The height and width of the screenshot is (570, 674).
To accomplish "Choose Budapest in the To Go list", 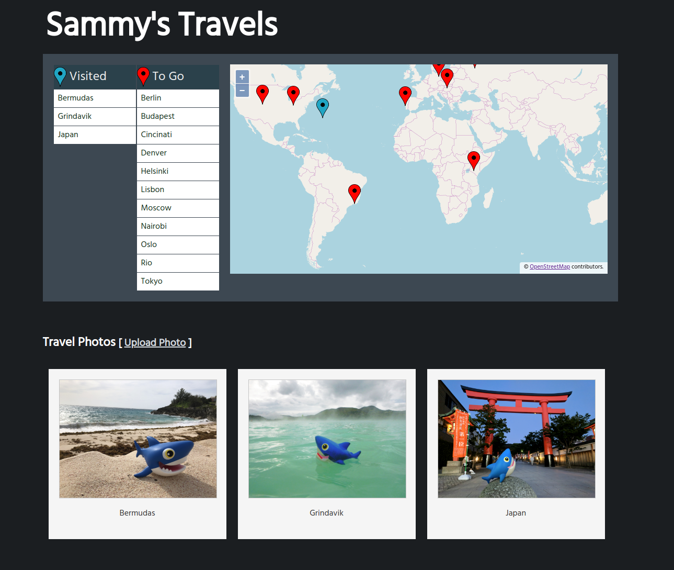I will click(x=178, y=117).
